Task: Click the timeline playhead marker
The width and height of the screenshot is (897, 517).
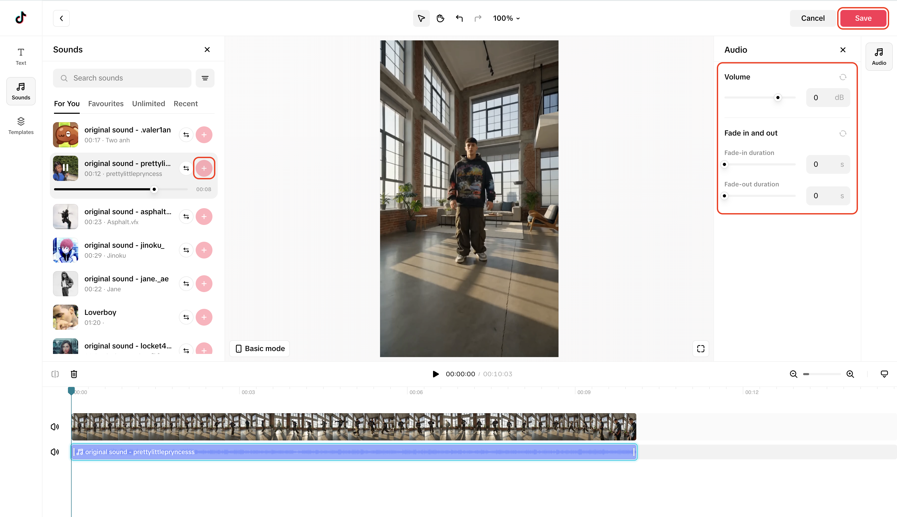Action: click(71, 391)
